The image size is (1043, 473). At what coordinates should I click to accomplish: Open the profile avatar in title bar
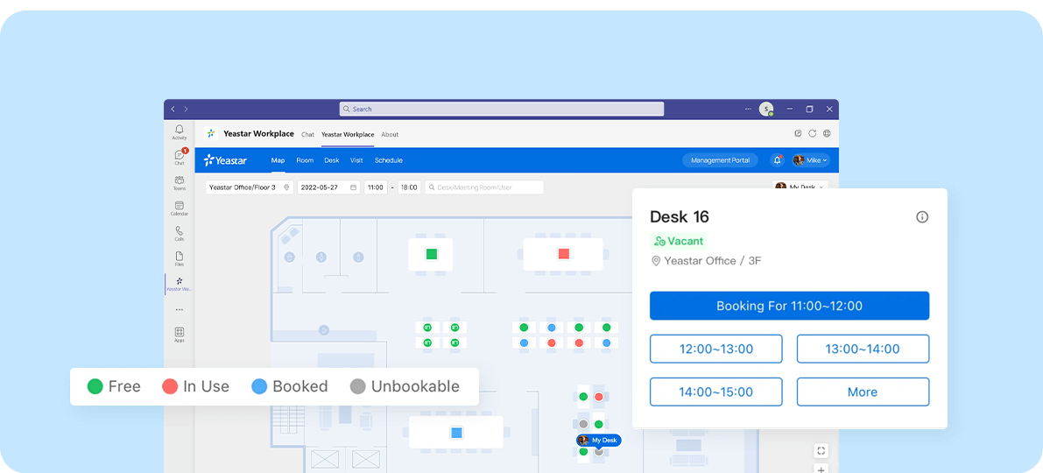[766, 109]
